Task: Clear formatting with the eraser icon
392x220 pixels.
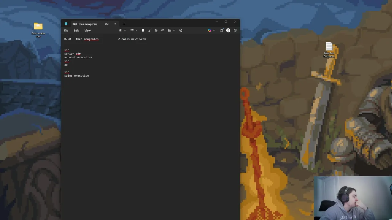Action: [181, 30]
